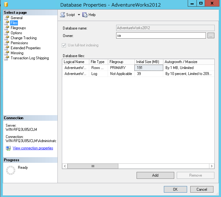Open Extended Properties page
221x197 pixels.
(25, 48)
